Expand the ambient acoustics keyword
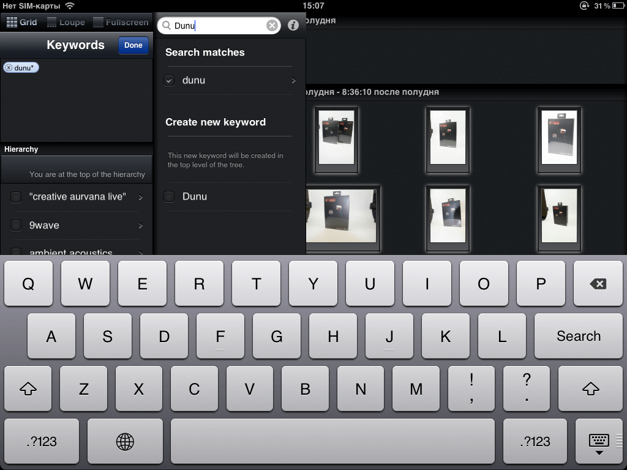This screenshot has width=627, height=470. click(x=140, y=253)
